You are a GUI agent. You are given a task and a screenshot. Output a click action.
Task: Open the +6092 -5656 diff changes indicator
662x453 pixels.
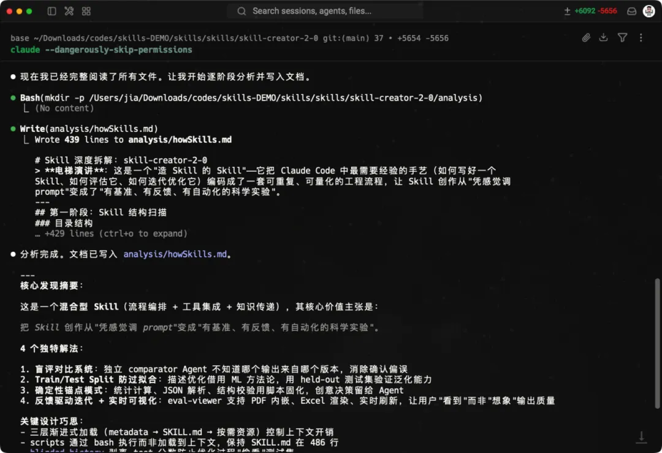point(591,11)
